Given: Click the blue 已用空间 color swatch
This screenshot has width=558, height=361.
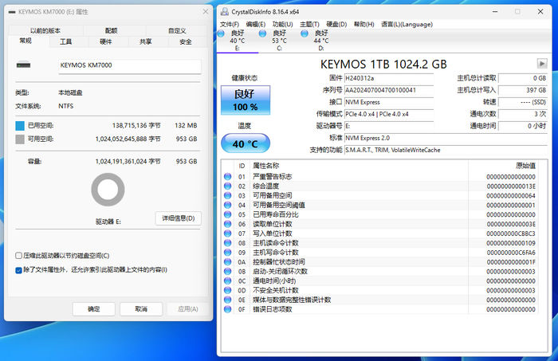Looking at the screenshot, I should point(20,126).
